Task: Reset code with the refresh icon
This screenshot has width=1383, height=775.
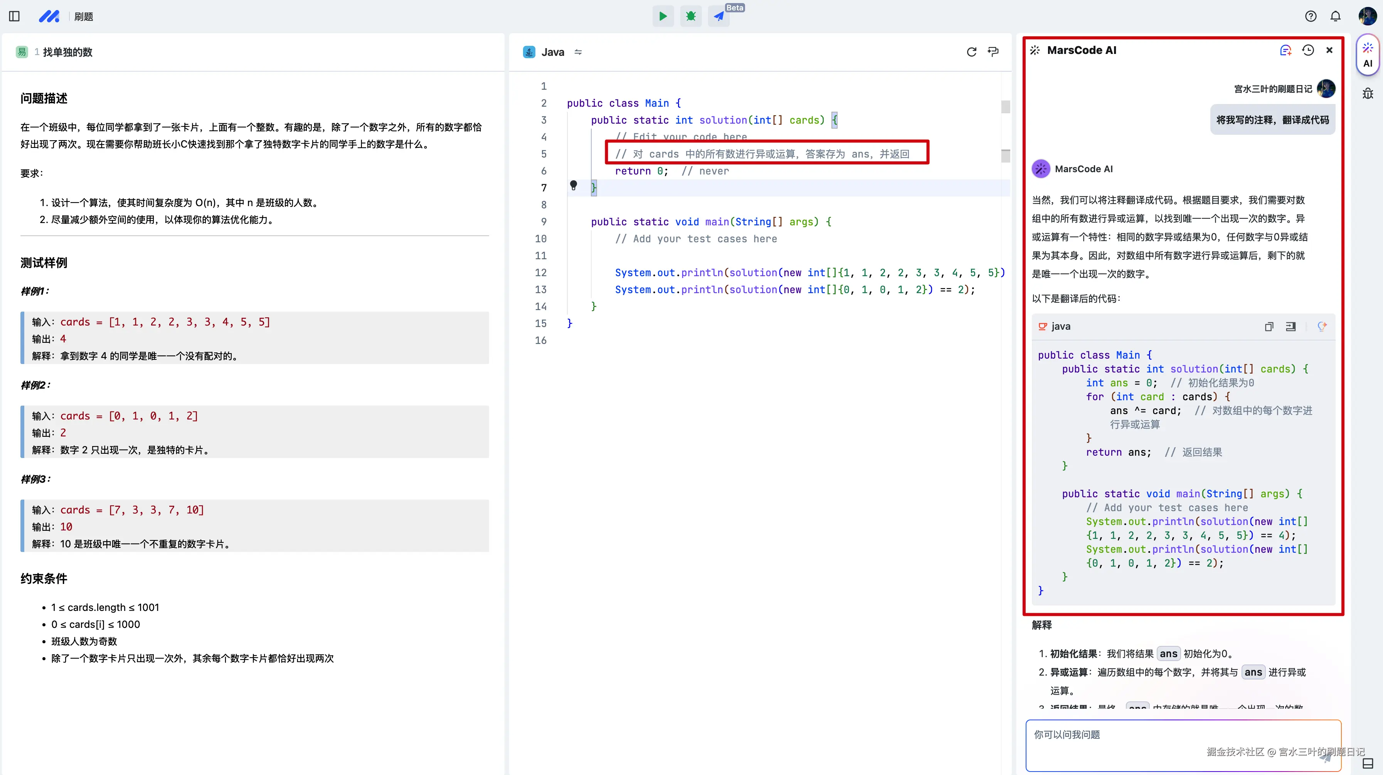Action: [971, 52]
